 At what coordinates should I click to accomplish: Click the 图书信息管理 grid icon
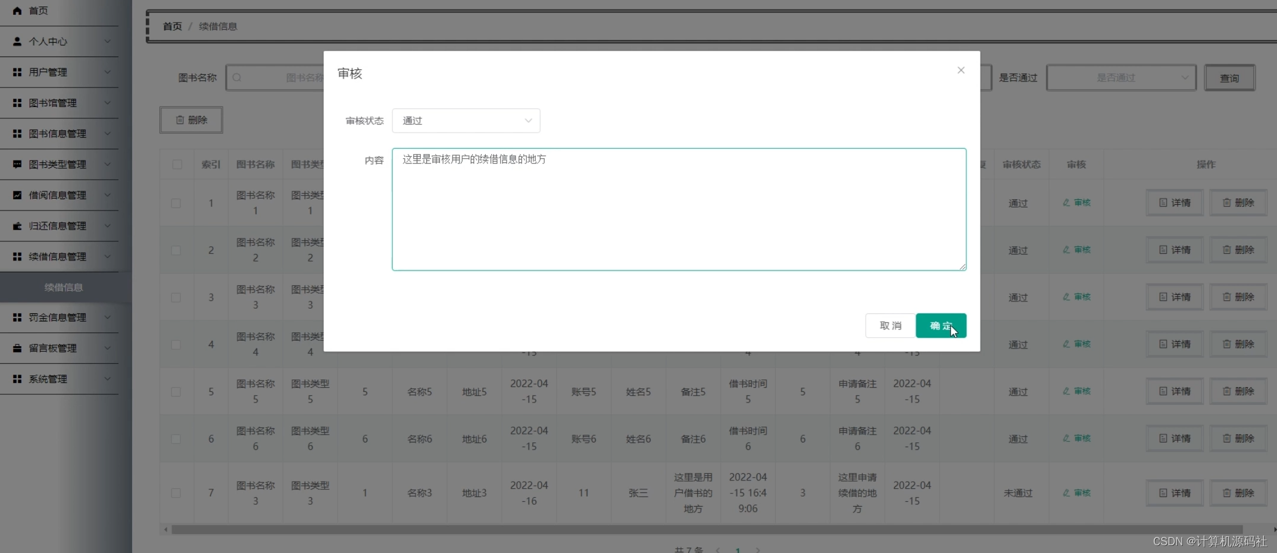(17, 134)
